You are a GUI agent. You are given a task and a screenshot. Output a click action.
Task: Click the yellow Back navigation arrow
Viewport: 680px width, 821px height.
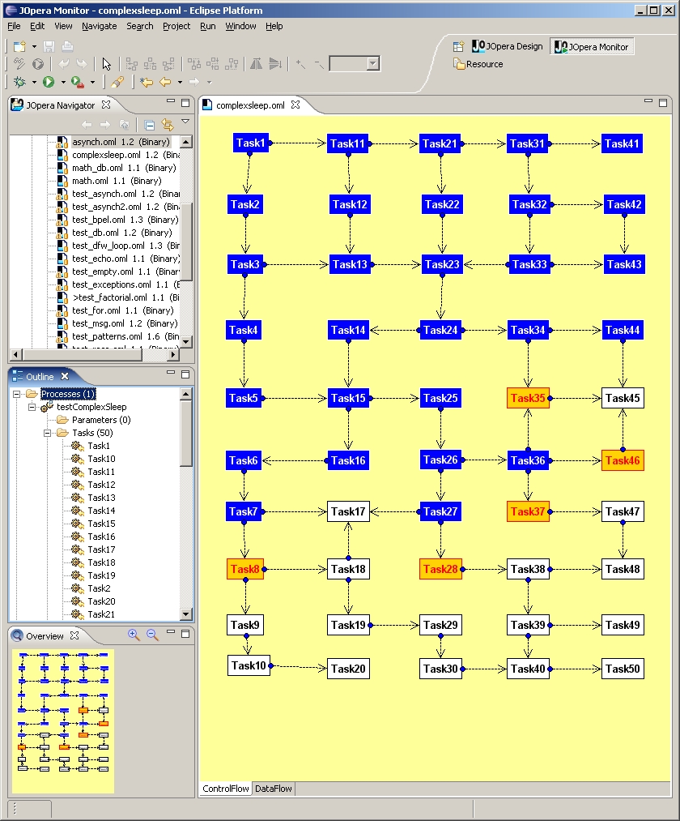tap(165, 82)
